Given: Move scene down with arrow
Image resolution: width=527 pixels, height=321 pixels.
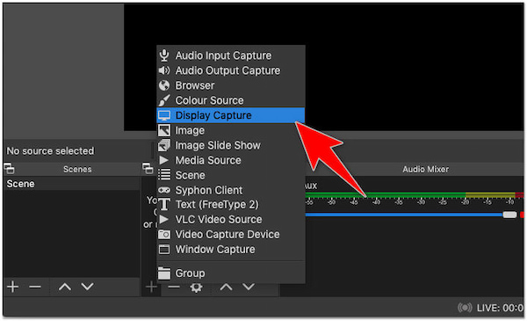Looking at the screenshot, I should pyautogui.click(x=87, y=287).
